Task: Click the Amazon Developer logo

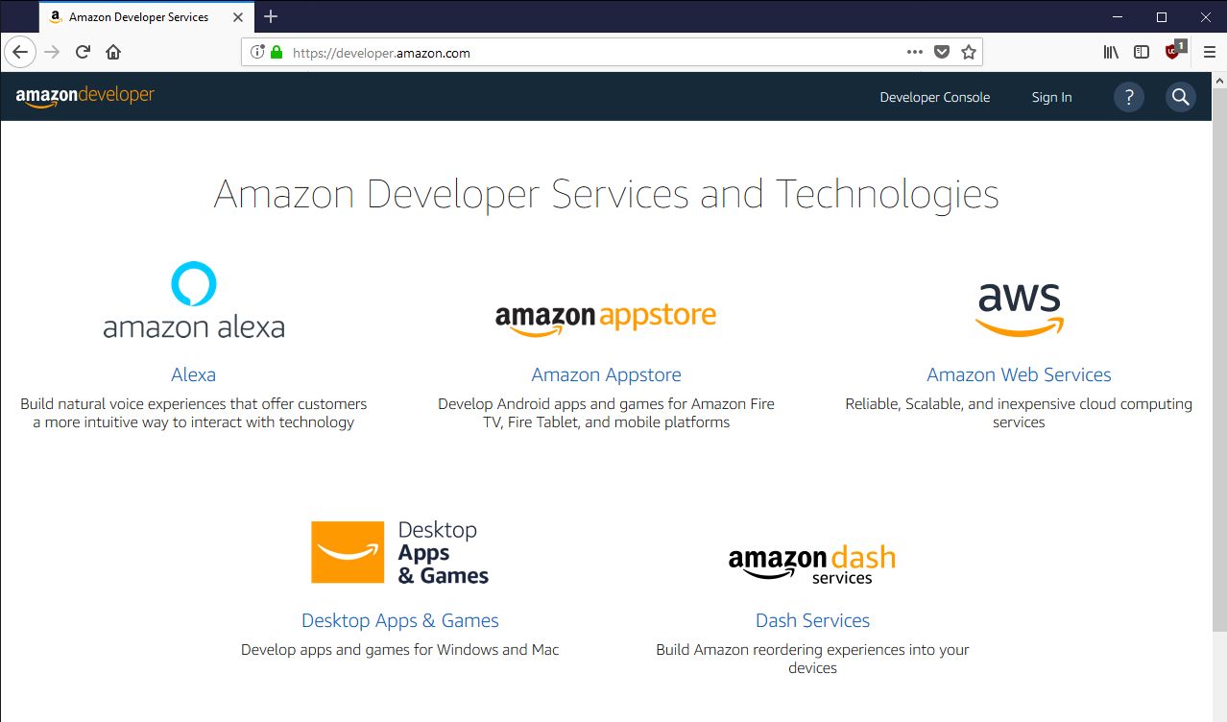Action: tap(84, 96)
